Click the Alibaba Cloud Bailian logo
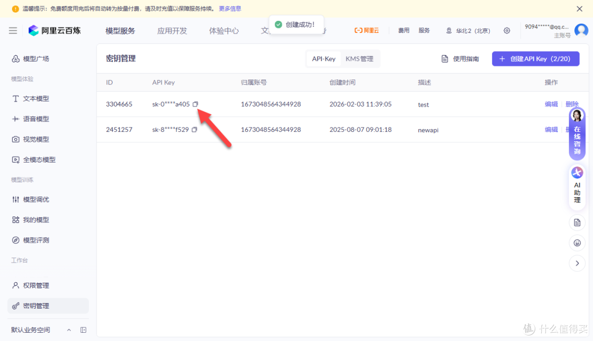Image resolution: width=593 pixels, height=341 pixels. pyautogui.click(x=54, y=31)
